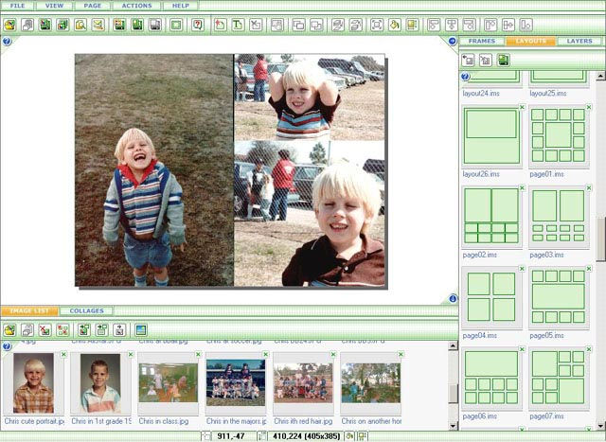Click the green save layout icon in Layouts panel
The width and height of the screenshot is (606, 442).
click(x=503, y=60)
